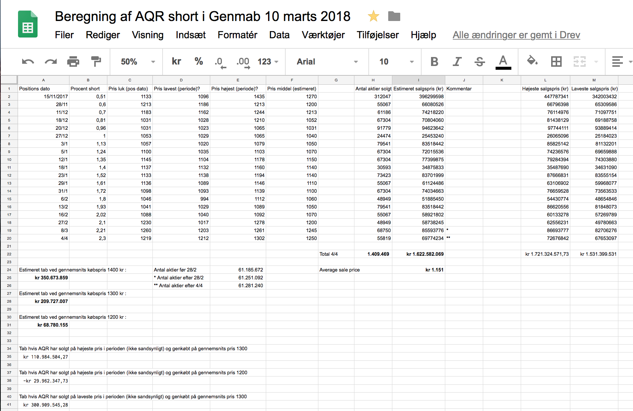Image resolution: width=633 pixels, height=411 pixels.
Task: Select the Paint format tool
Action: tap(96, 61)
